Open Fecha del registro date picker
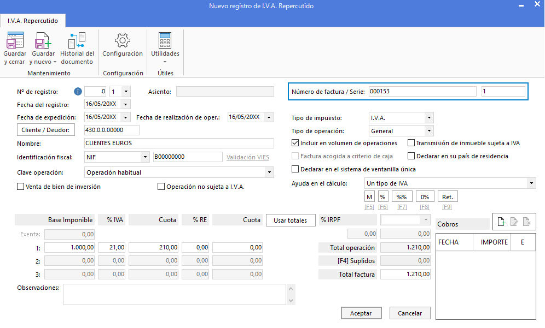 tap(126, 104)
